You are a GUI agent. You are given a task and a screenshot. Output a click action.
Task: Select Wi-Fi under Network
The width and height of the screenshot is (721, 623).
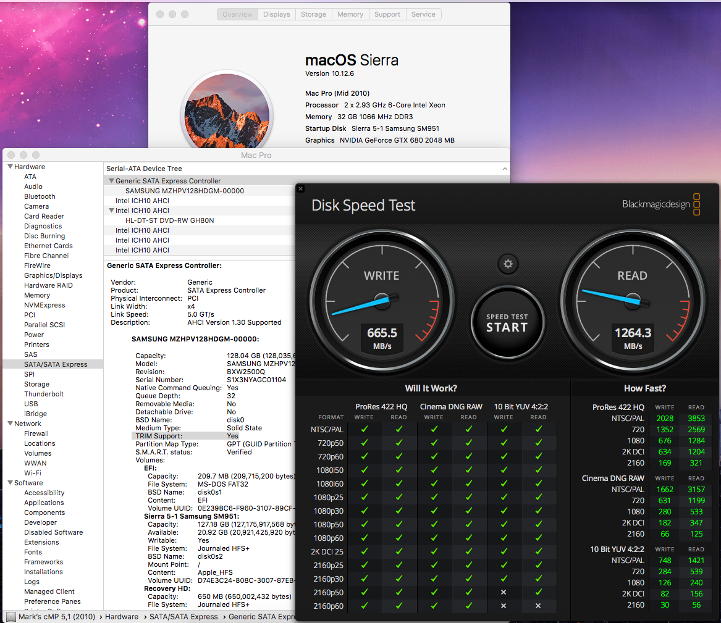(33, 473)
